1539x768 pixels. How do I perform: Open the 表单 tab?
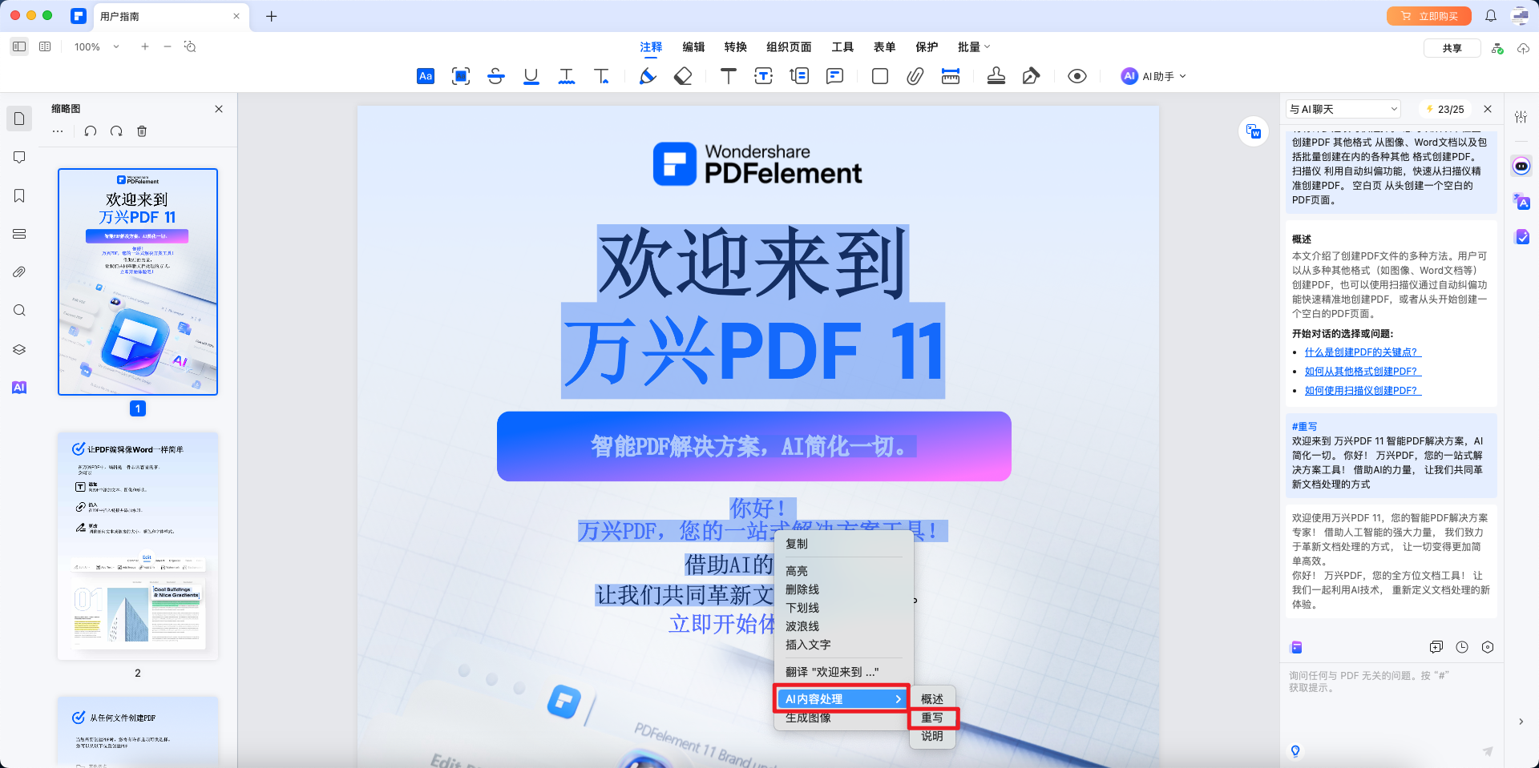pyautogui.click(x=885, y=47)
